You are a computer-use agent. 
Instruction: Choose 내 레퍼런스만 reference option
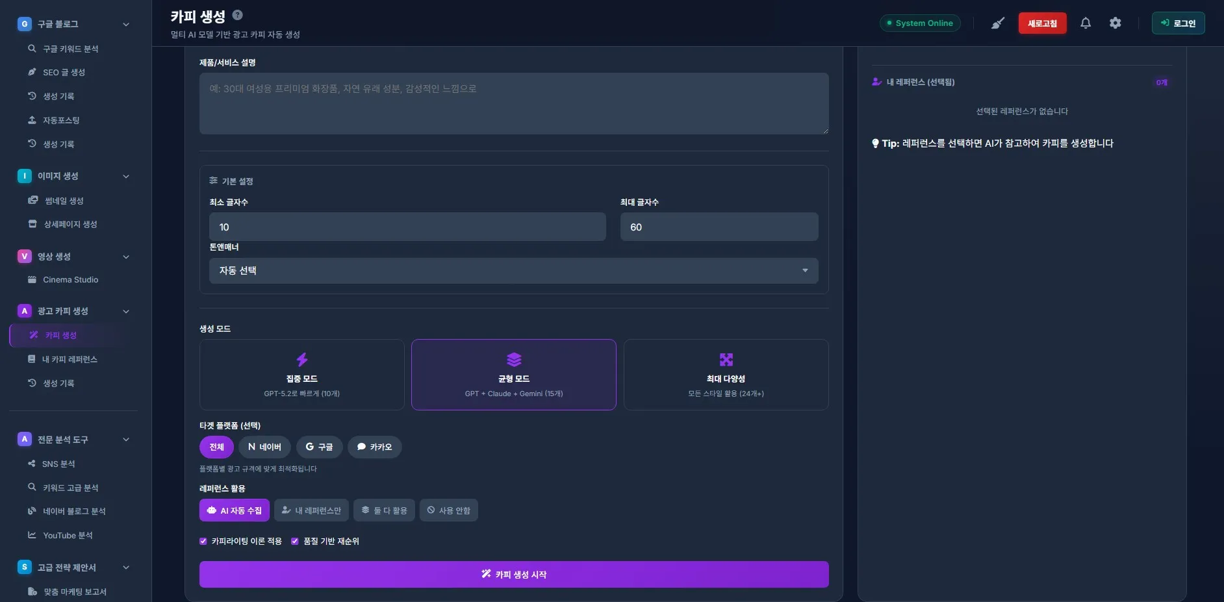tap(311, 510)
